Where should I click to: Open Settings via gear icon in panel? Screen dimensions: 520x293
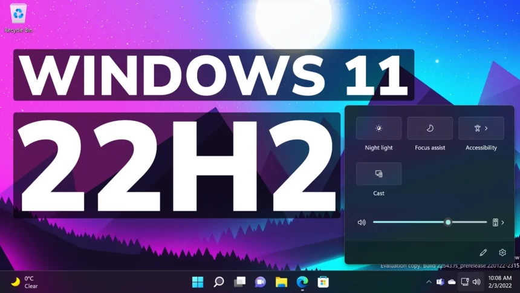point(502,252)
